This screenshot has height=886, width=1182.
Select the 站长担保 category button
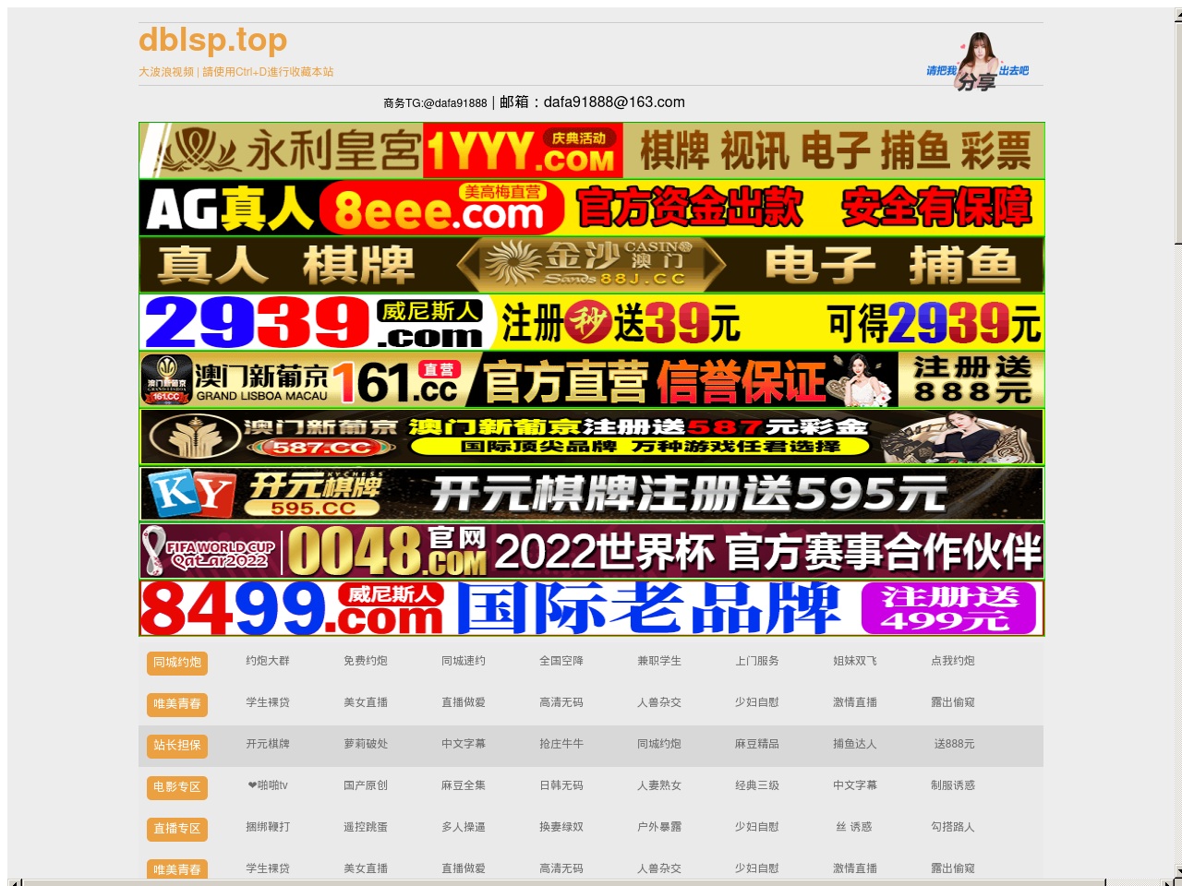coord(177,746)
